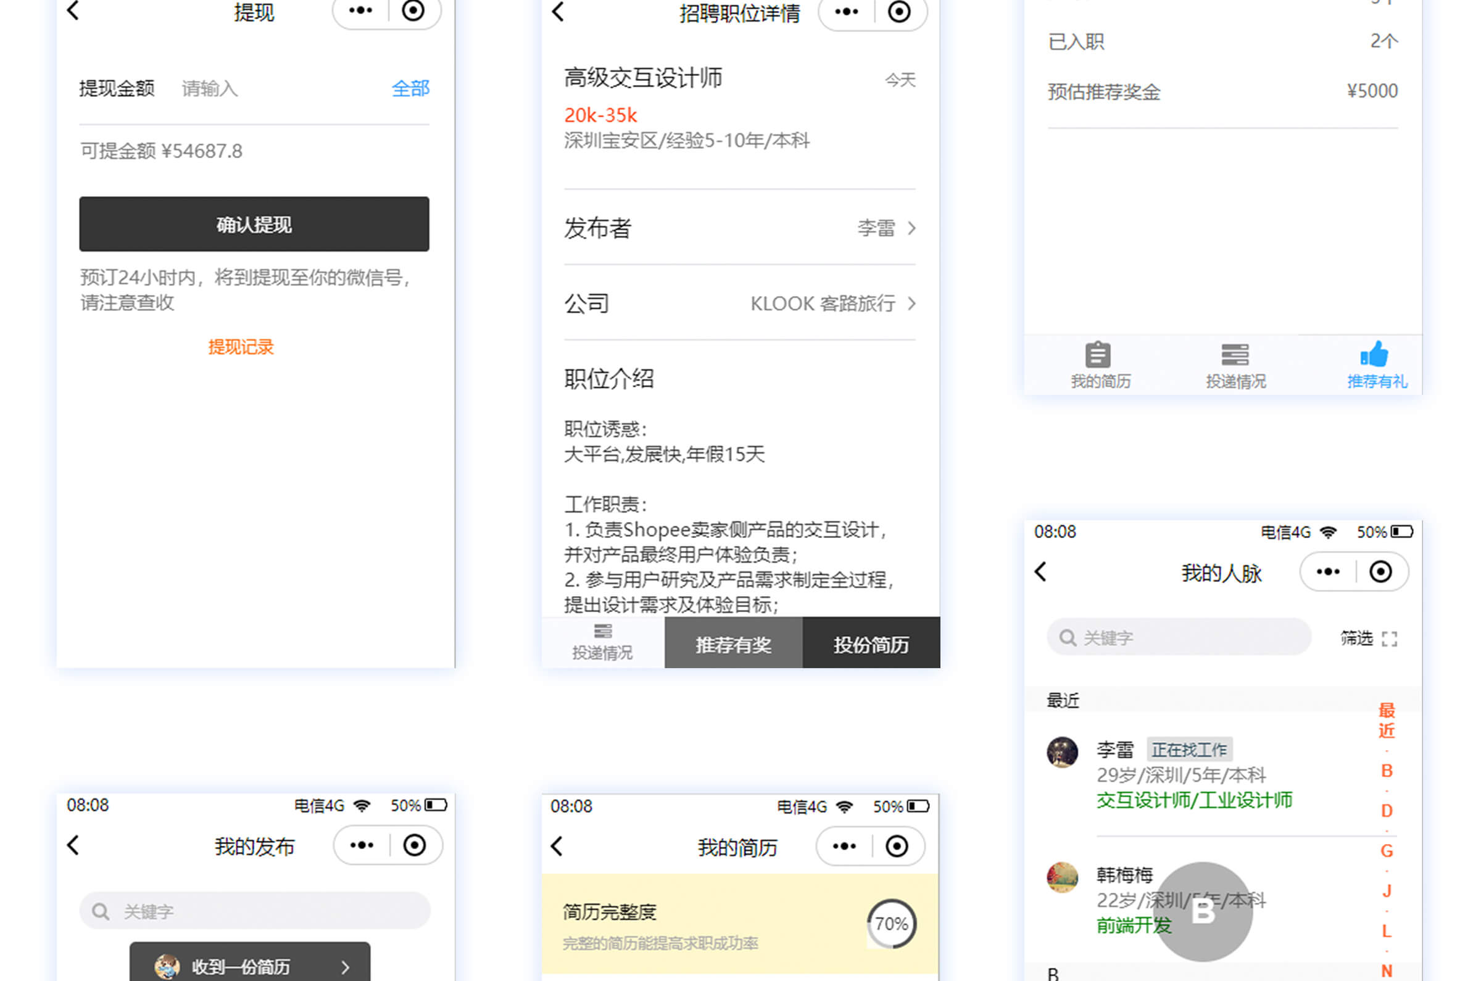Open 推荐有礼 thumbs-up tab
This screenshot has width=1481, height=981.
tap(1375, 355)
